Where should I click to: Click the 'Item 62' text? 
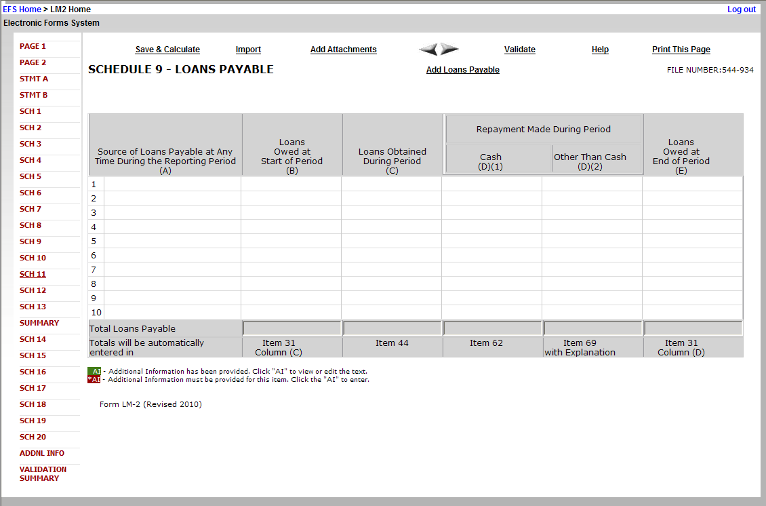(x=486, y=343)
